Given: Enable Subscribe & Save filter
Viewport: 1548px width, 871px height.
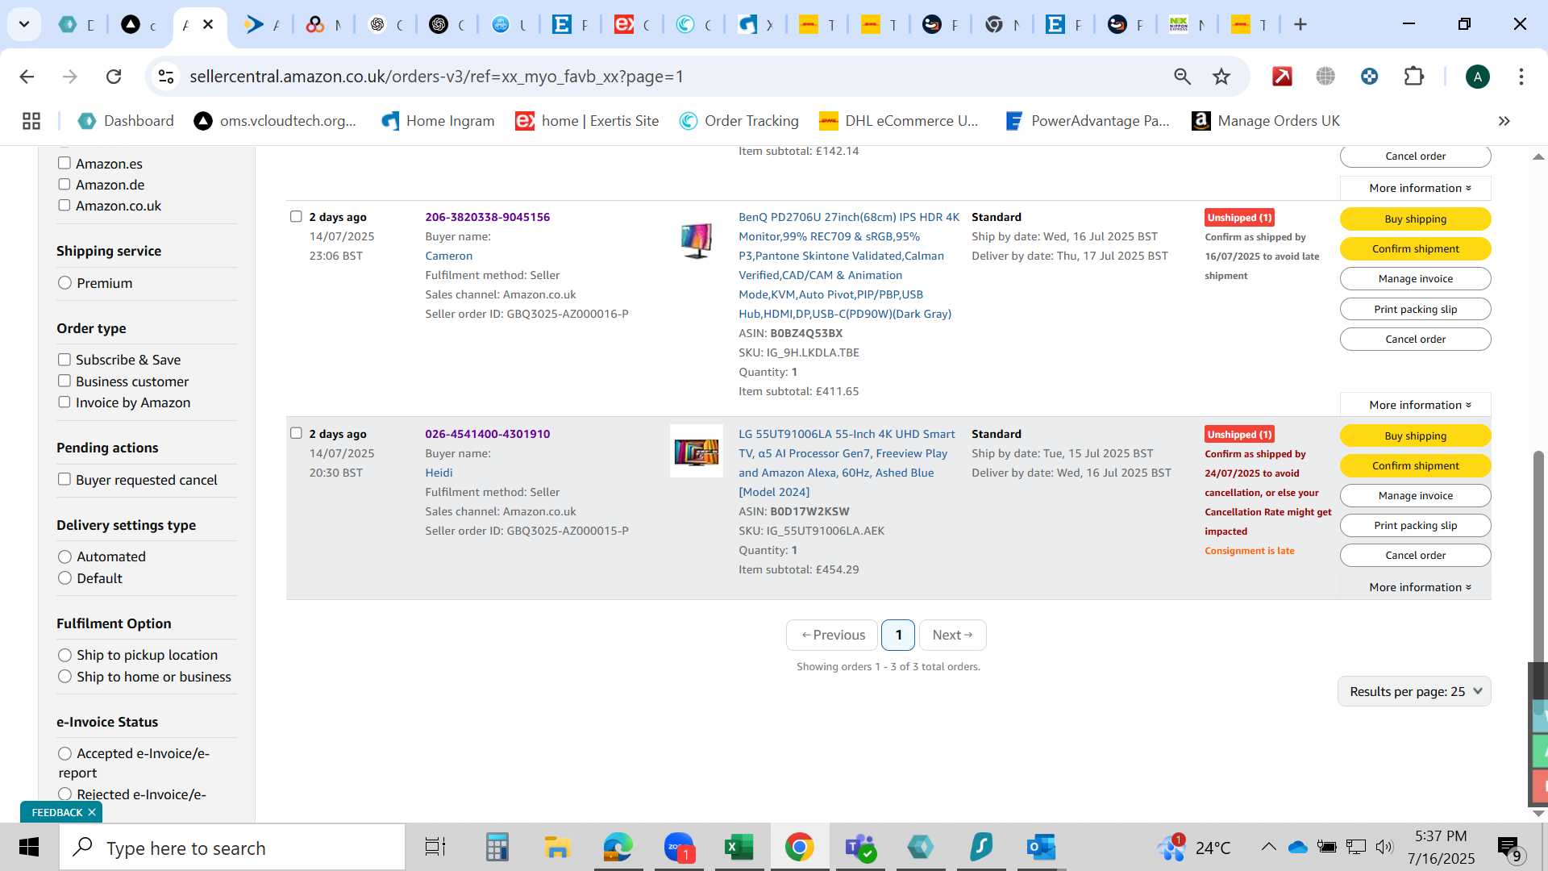Looking at the screenshot, I should pyautogui.click(x=64, y=360).
